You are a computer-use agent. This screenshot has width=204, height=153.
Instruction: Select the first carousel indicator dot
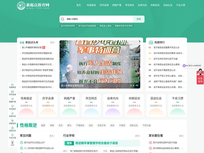point(131,86)
